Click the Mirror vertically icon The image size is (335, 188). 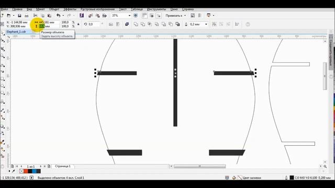[118, 25]
